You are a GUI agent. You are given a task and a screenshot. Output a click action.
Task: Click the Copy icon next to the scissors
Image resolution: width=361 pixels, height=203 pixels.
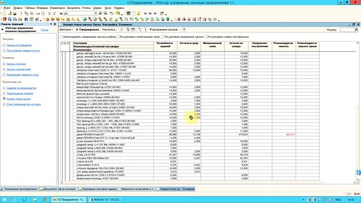pos(27,14)
